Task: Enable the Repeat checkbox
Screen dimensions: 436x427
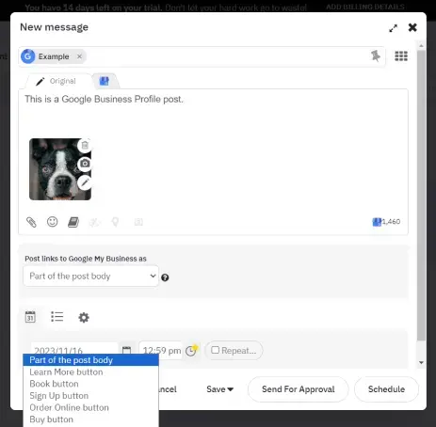Action: [x=215, y=350]
